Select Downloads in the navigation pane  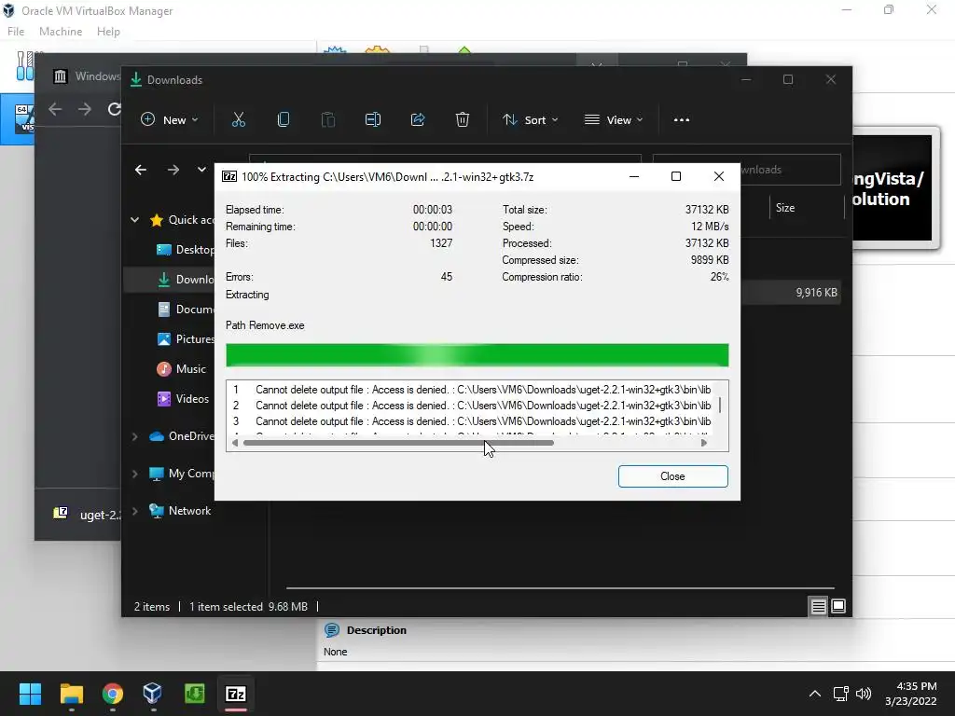tap(186, 280)
